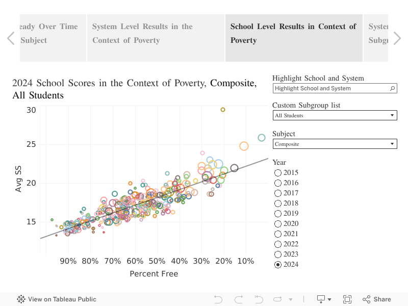
Task: Click the Highlight School and System input field
Action: click(x=330, y=88)
